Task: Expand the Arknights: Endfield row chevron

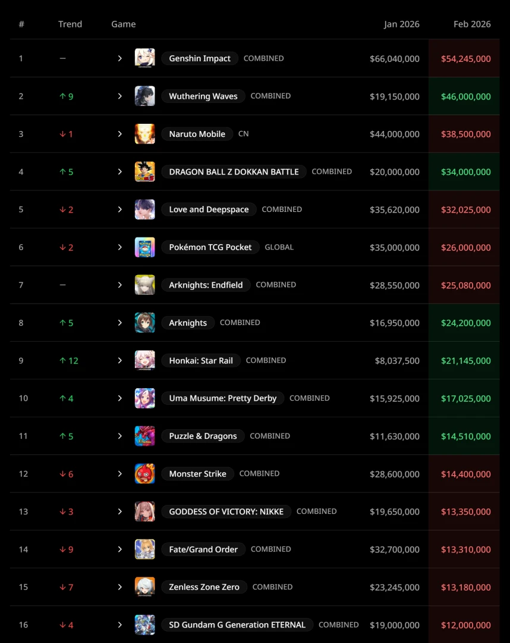Action: (119, 285)
